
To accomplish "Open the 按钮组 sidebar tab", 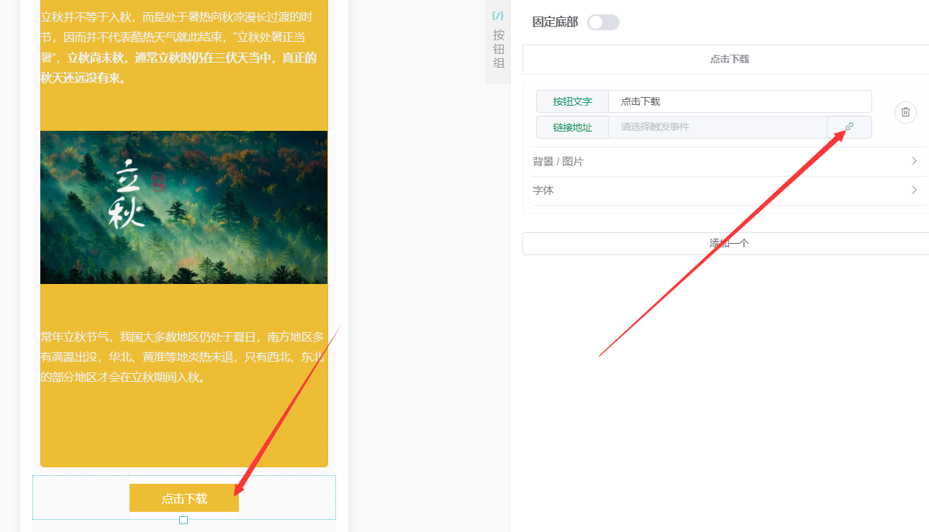I will (499, 42).
